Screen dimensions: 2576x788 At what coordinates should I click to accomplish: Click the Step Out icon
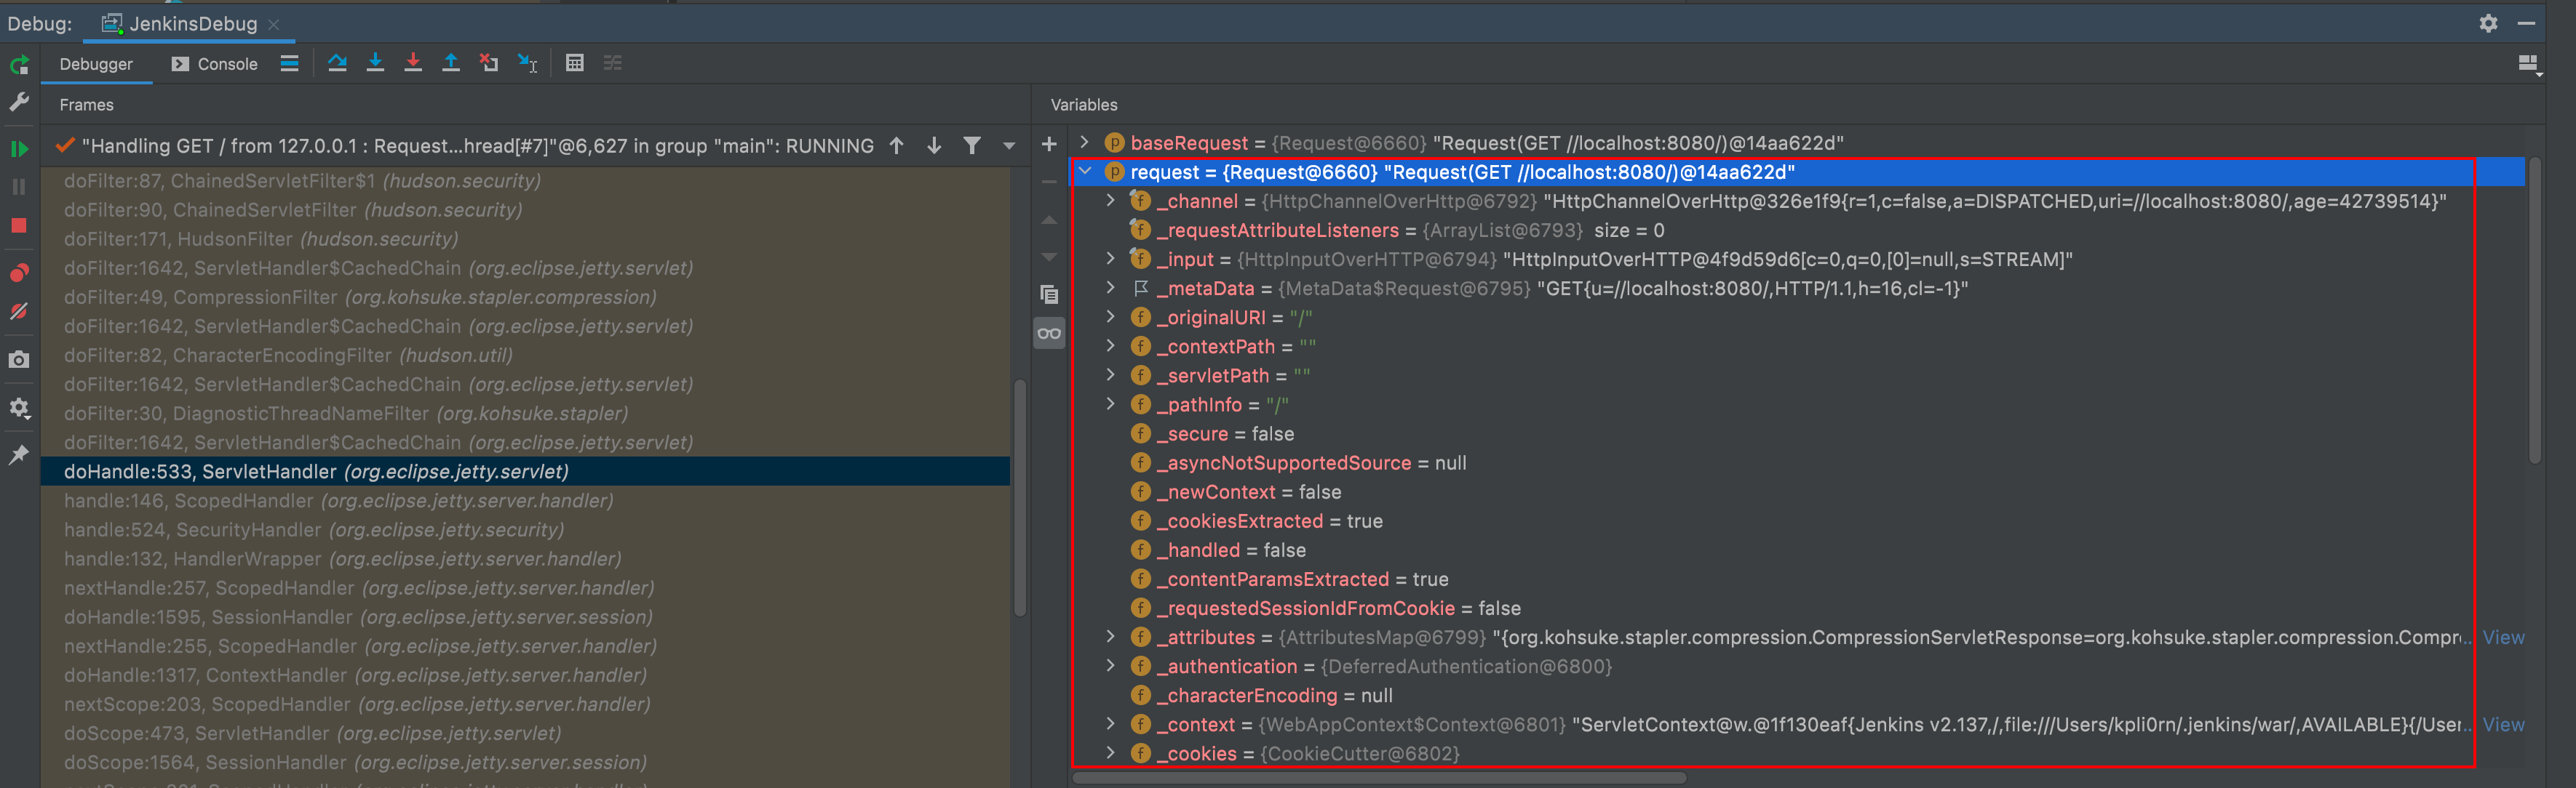(x=451, y=64)
